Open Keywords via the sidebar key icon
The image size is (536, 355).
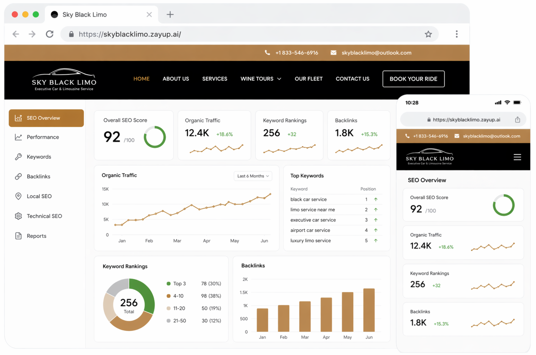coord(18,157)
